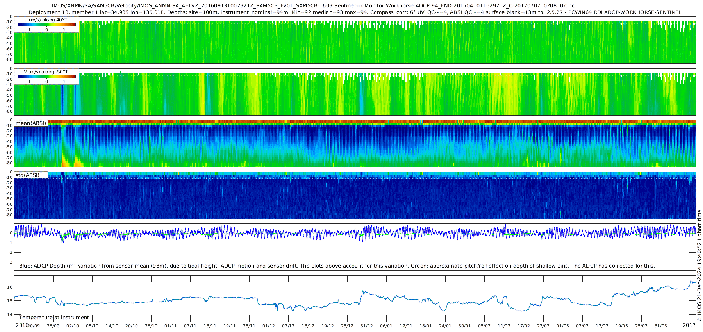Screen dimensions: 703x332
Task: Click the 14 tick on temperature axis
Action: click(10, 314)
